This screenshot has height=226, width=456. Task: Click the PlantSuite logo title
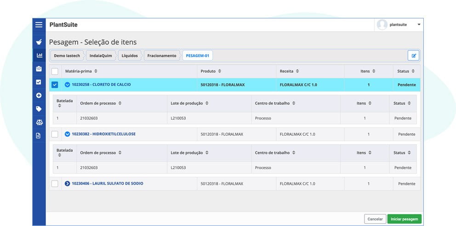[x=63, y=25]
